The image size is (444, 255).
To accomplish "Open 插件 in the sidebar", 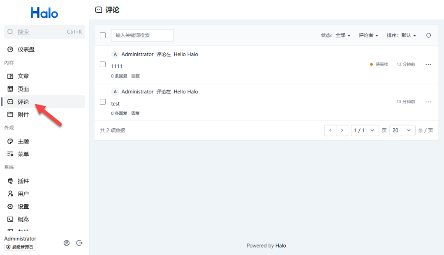I will click(x=44, y=181).
